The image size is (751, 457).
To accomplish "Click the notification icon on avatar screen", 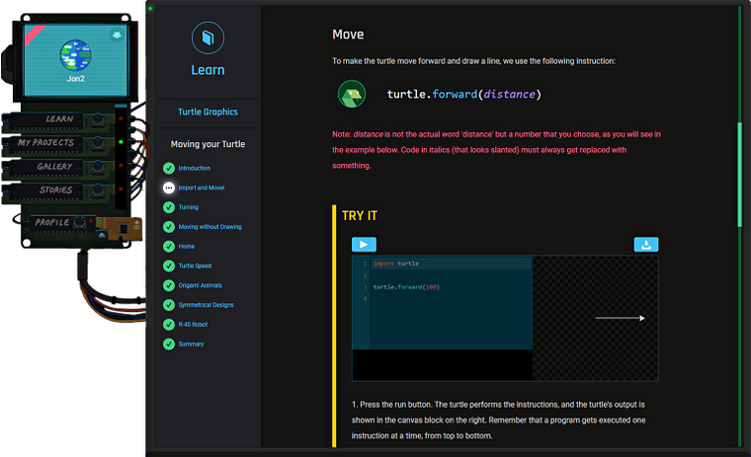I will pos(117,35).
